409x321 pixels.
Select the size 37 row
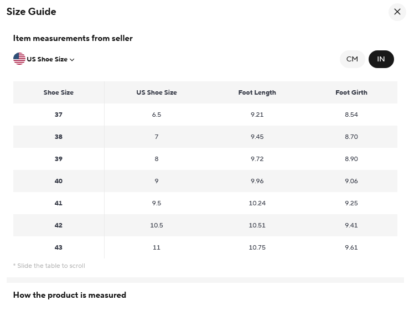click(x=59, y=115)
